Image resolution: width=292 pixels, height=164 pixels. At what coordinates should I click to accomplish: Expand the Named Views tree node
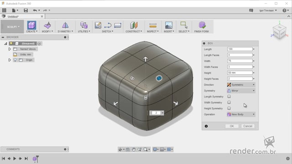pos(10,49)
